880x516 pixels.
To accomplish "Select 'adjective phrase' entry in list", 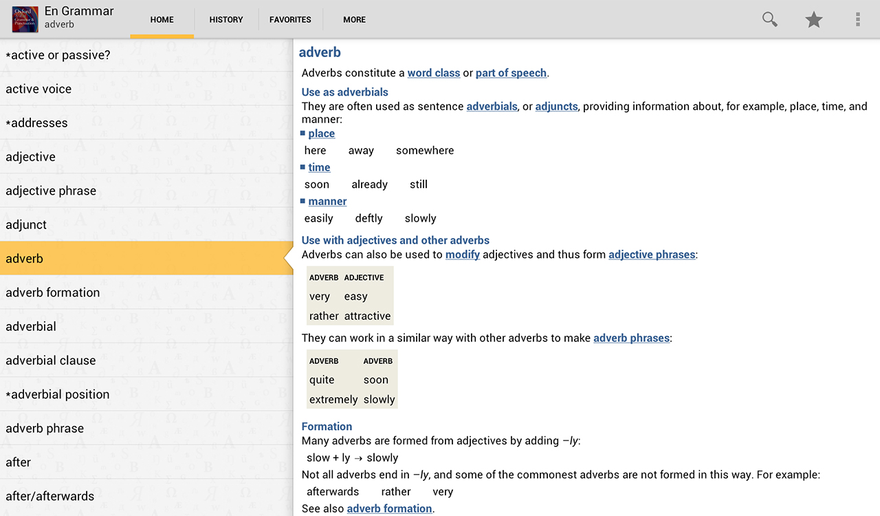I will tap(51, 191).
